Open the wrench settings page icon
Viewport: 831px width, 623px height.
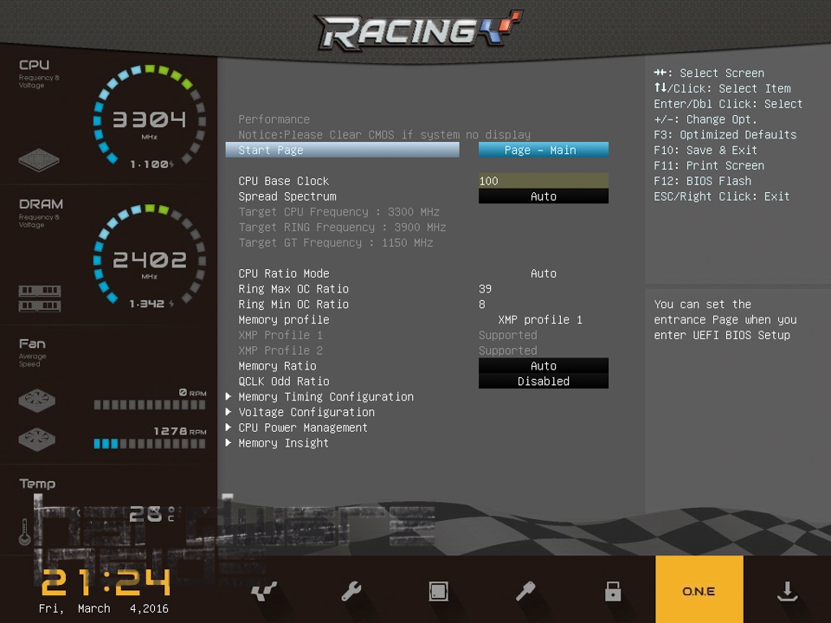point(351,591)
